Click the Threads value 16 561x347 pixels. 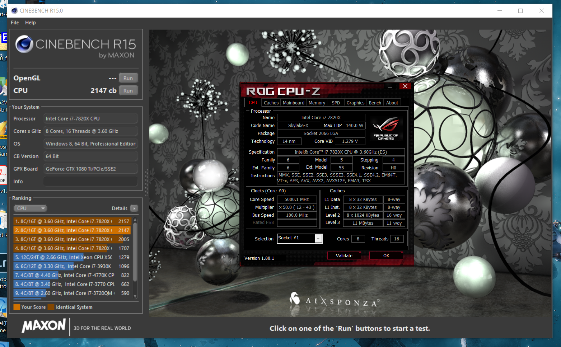tap(397, 239)
